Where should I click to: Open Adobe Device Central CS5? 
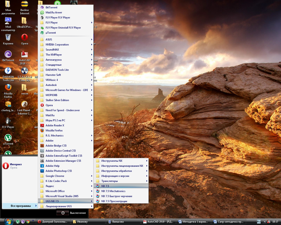pyautogui.click(x=66, y=150)
